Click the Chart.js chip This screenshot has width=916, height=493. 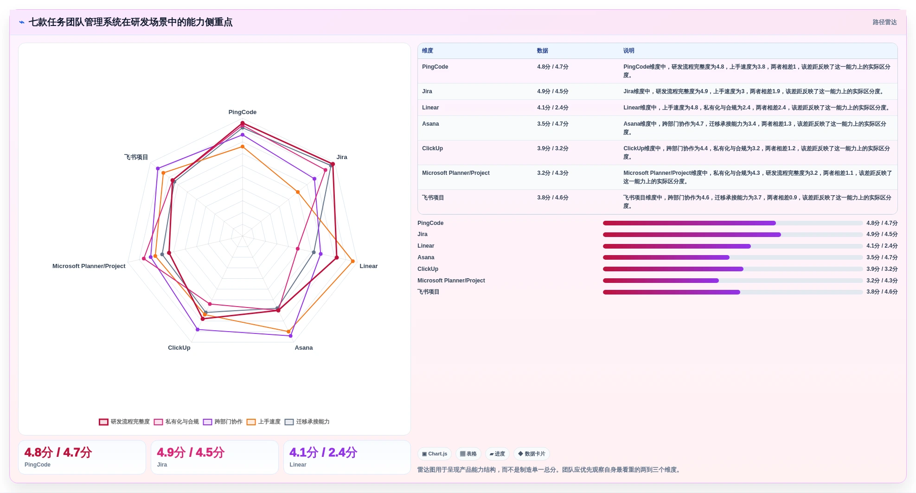(x=435, y=454)
